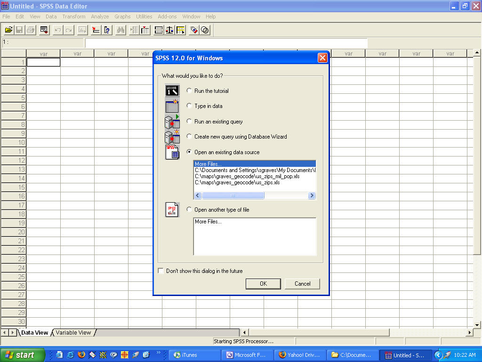
Task: Switch to C:\Docume... folder taskbar button
Action: [352, 355]
